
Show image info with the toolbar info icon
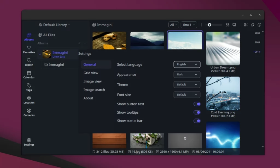259,25
